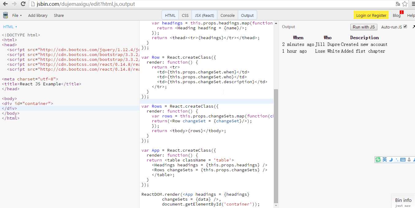
Task: Toggle the JSX (React) panel tab
Action: (204, 15)
